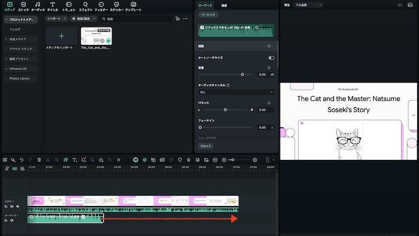Click the marker shield icon in timeline toolbar

pos(180,160)
